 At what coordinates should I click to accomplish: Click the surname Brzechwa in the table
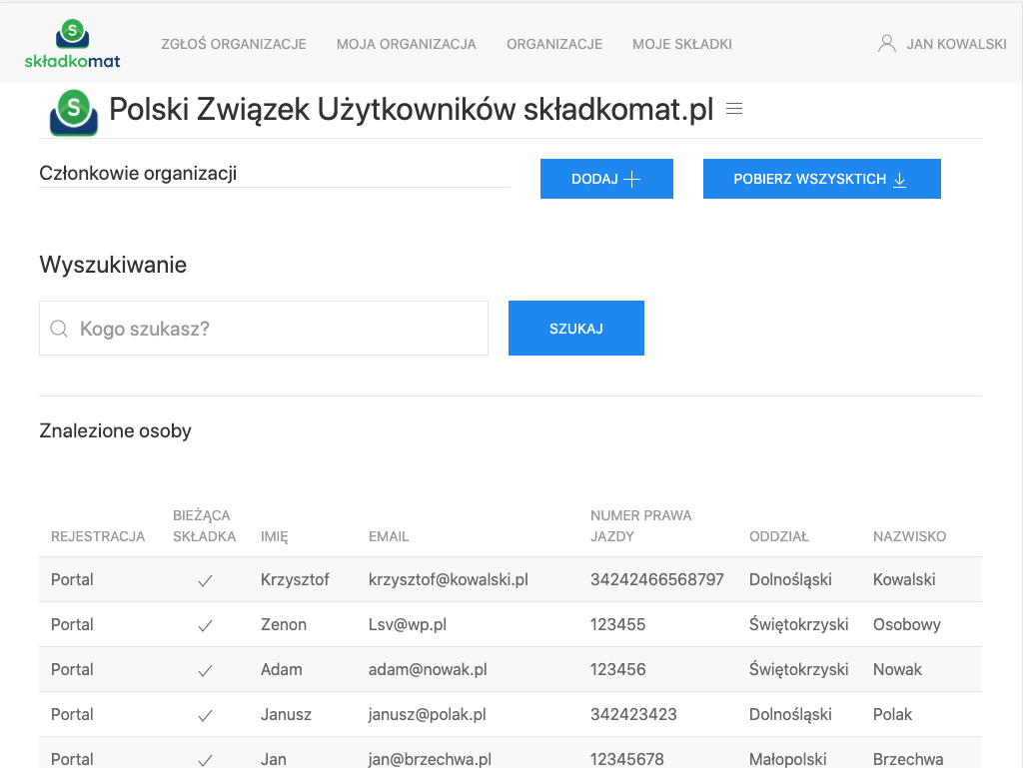pyautogui.click(x=908, y=759)
